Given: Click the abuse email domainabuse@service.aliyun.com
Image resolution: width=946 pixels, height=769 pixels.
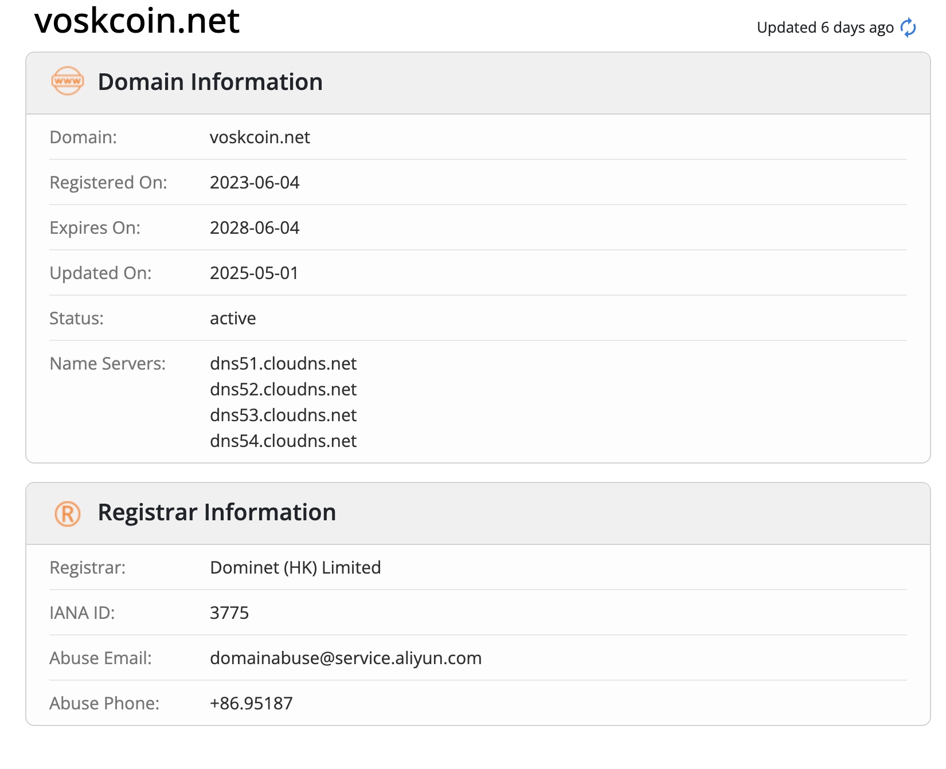Looking at the screenshot, I should (346, 658).
